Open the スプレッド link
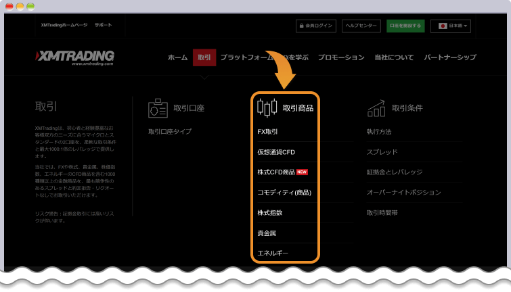The width and height of the screenshot is (511, 292). tap(382, 152)
